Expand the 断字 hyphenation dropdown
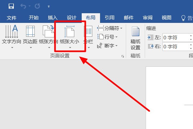 click(x=107, y=46)
